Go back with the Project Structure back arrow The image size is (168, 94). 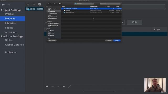[x=3, y=5]
